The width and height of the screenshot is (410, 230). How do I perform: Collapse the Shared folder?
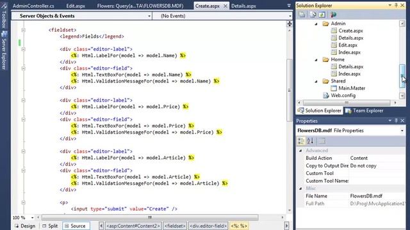316,81
